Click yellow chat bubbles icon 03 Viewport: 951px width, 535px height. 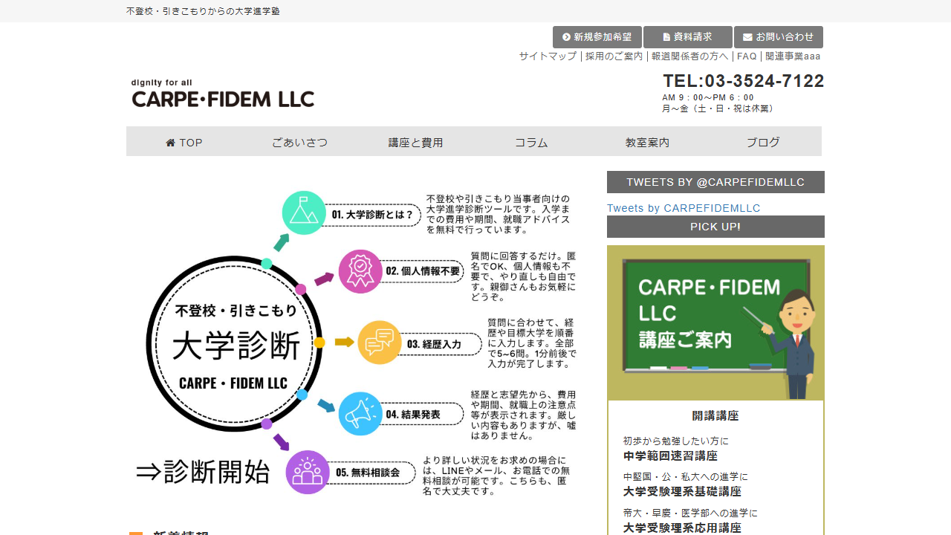click(x=380, y=343)
